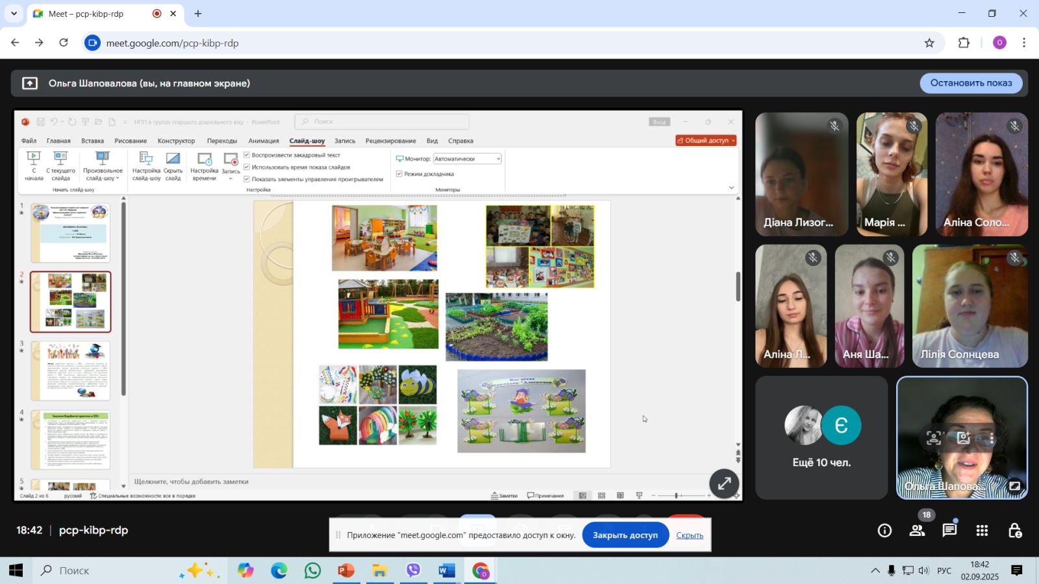
Task: Open Общий доступ dropdown button
Action: point(706,140)
